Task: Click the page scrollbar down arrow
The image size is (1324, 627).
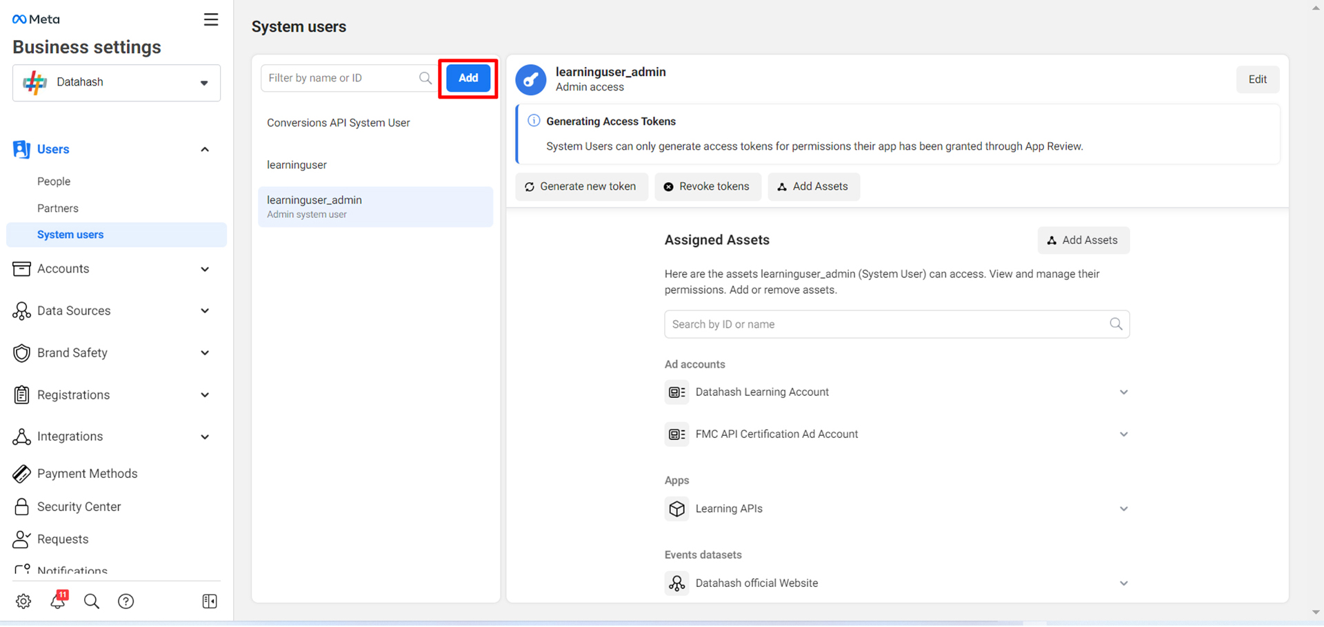Action: pos(1316,612)
